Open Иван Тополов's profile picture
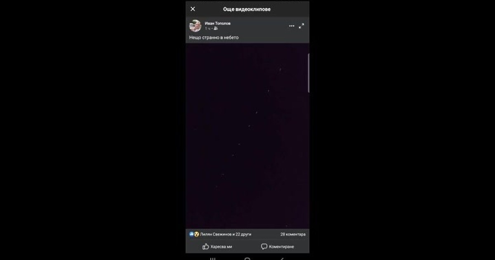Image resolution: width=495 pixels, height=260 pixels. [195, 26]
